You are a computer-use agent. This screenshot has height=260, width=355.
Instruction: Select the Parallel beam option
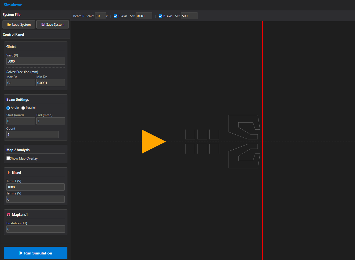pos(23,108)
